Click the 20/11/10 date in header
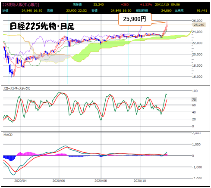211x188 pixels. tap(162, 5)
